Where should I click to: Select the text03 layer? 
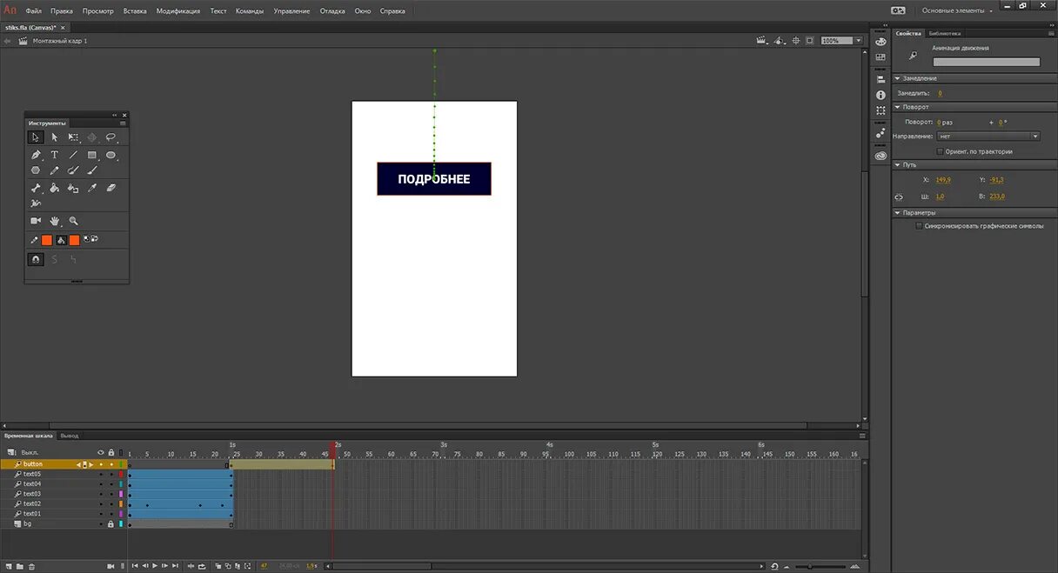pos(32,494)
